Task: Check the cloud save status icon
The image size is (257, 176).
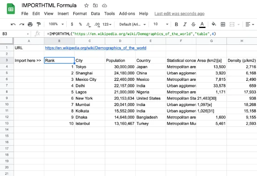Action: pos(104,6)
